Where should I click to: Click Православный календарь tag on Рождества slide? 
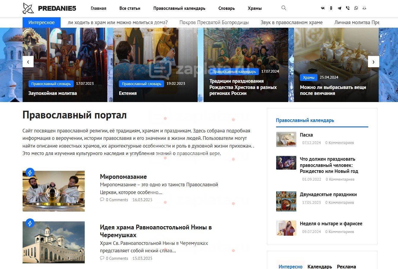tap(234, 71)
